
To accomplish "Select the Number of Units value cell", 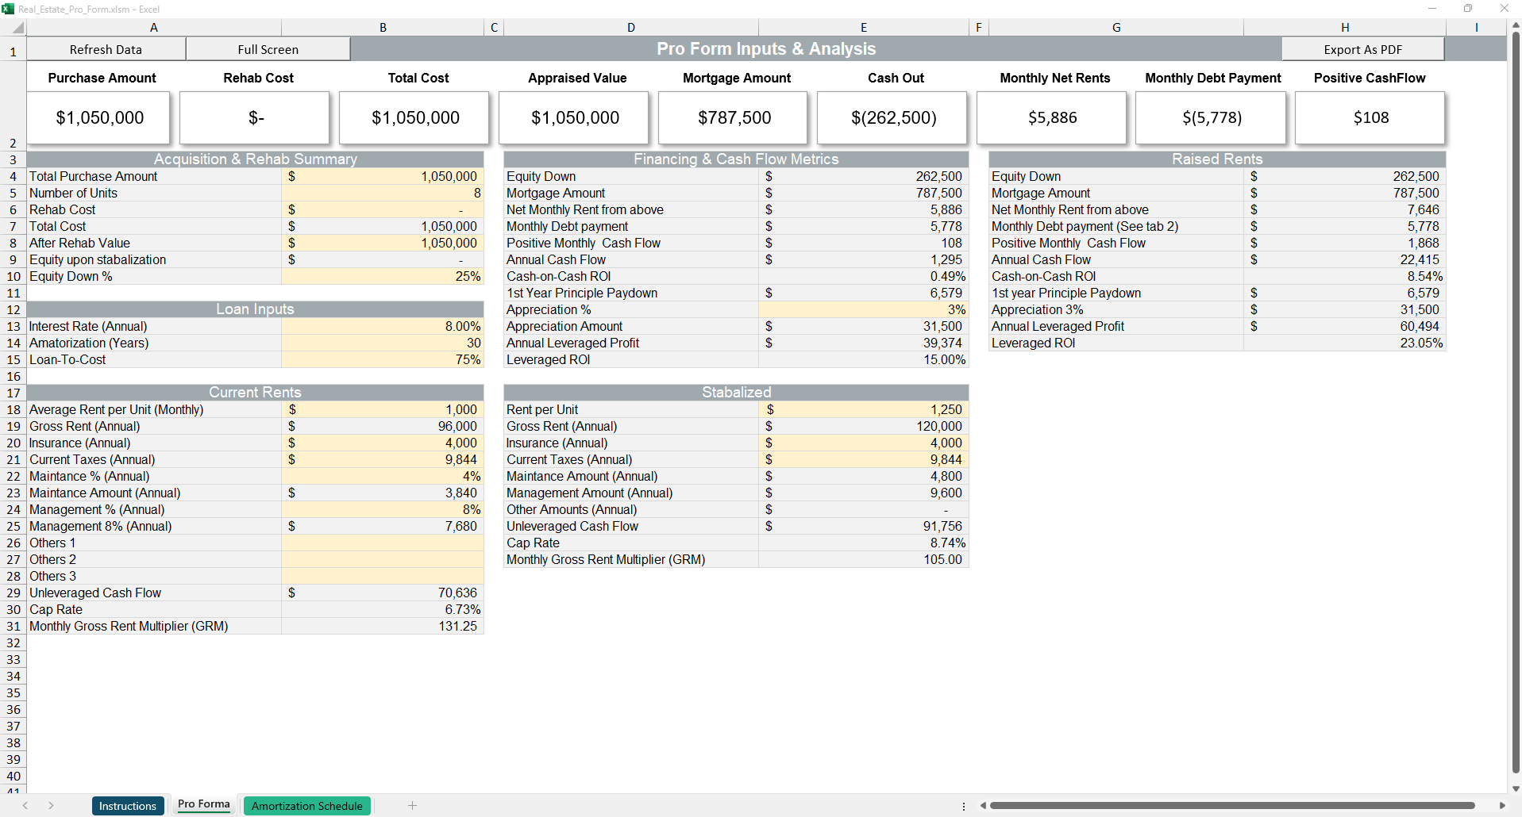I will point(383,193).
